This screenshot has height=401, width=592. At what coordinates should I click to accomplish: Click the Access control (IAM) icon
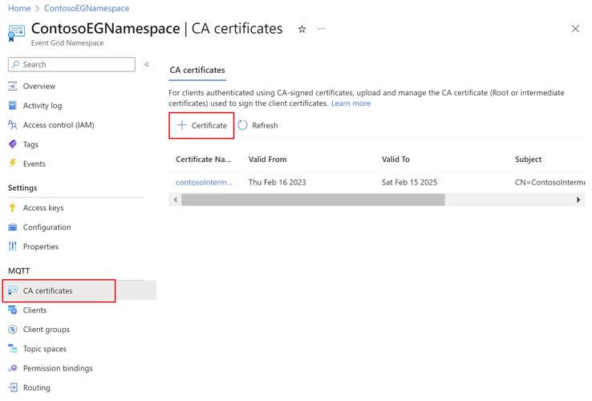(x=13, y=124)
